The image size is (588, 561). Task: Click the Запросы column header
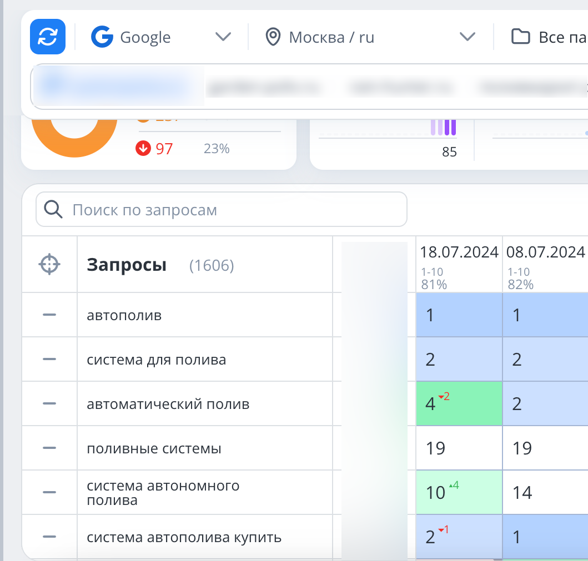127,265
